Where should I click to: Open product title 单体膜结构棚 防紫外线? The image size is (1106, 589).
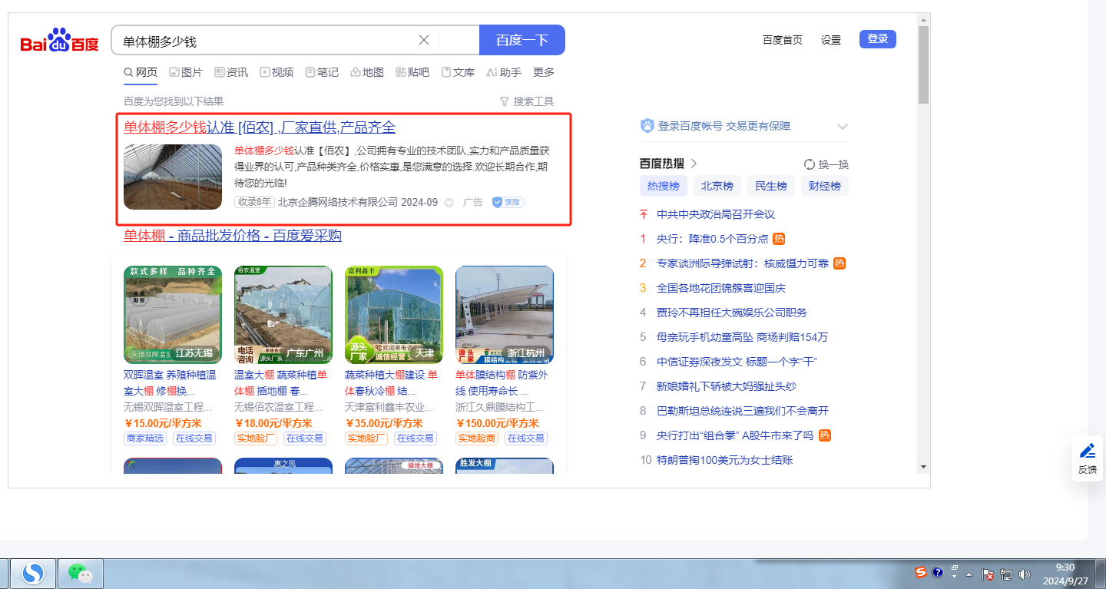click(x=502, y=383)
